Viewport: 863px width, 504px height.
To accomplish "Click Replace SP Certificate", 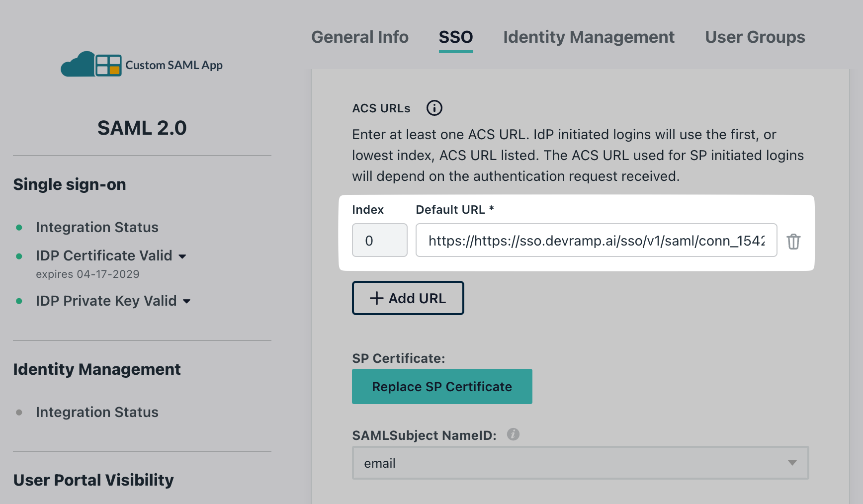I will (x=441, y=386).
